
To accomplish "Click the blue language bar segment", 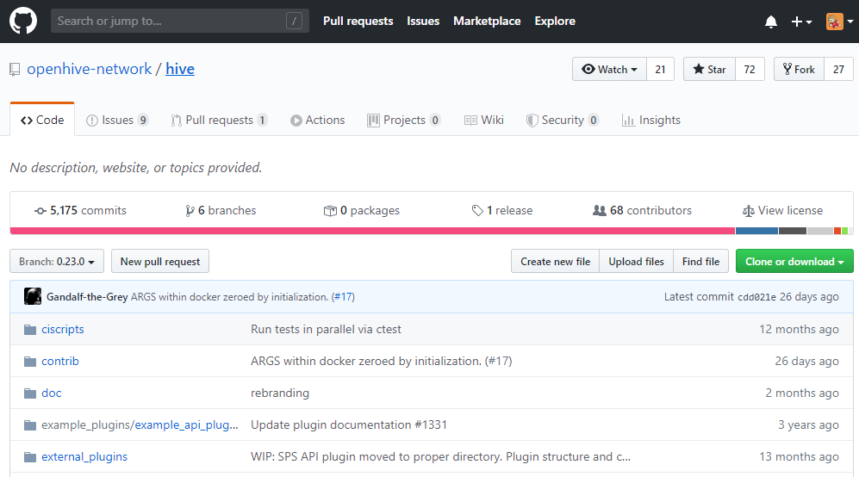I will point(756,231).
